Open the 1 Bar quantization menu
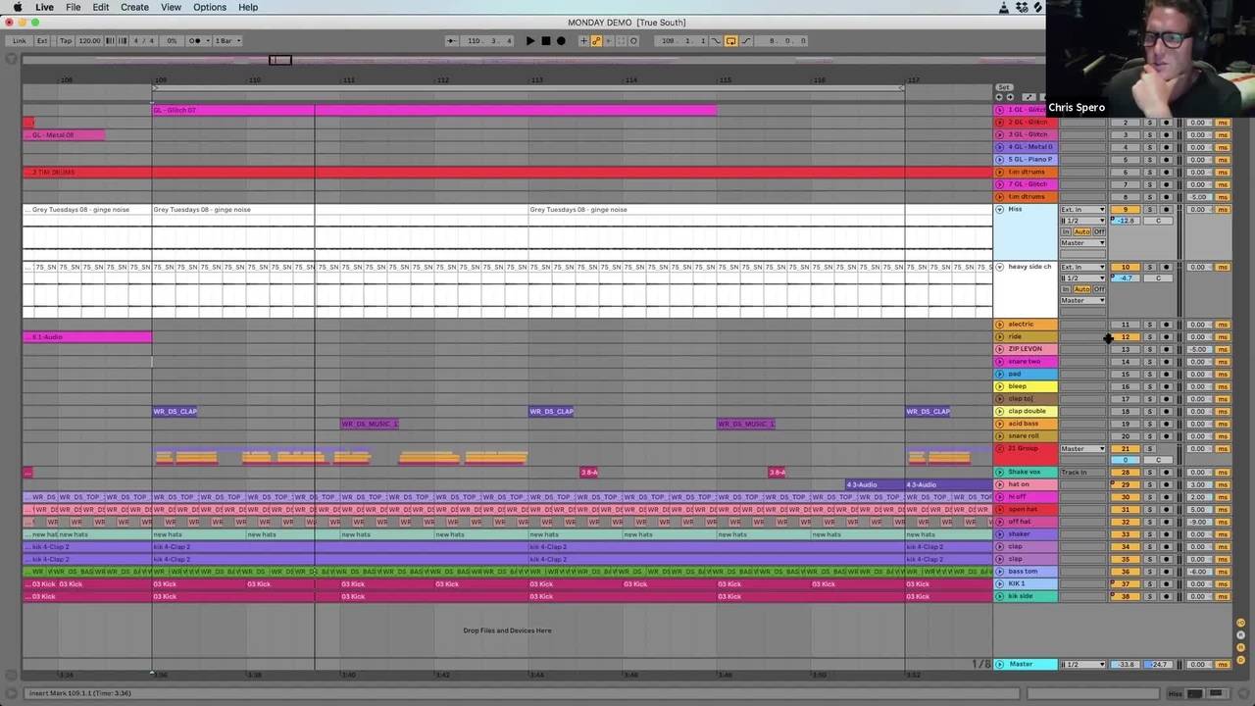This screenshot has height=706, width=1255. [x=226, y=41]
